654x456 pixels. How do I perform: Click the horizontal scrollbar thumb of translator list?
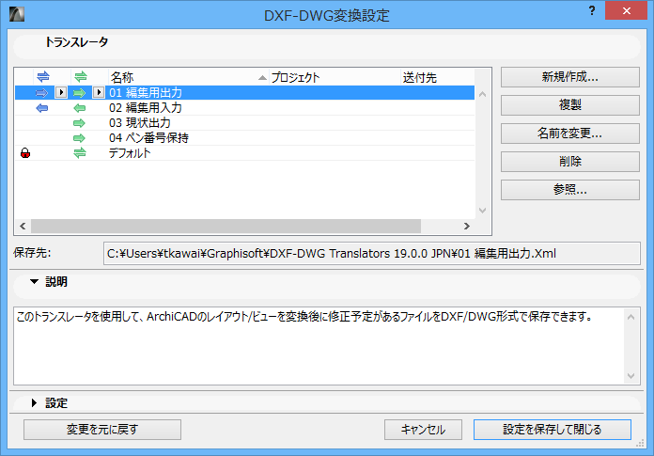coord(226,227)
